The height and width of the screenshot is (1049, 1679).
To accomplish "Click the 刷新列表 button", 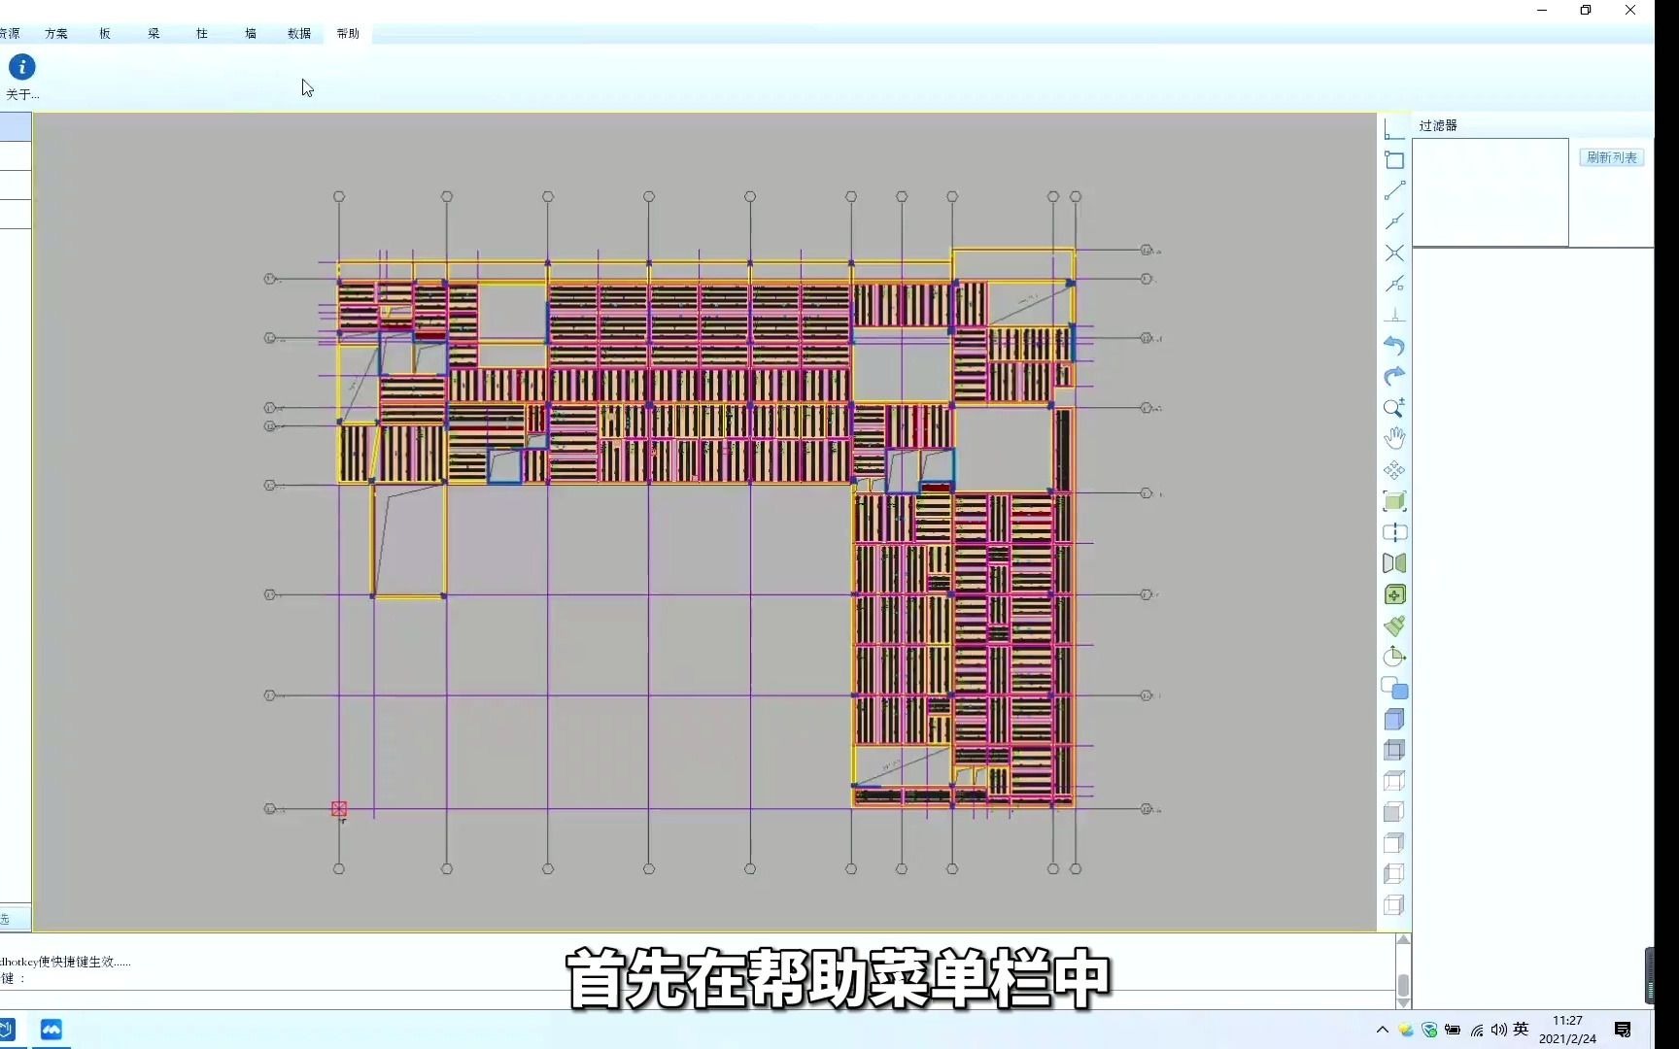I will [x=1610, y=156].
